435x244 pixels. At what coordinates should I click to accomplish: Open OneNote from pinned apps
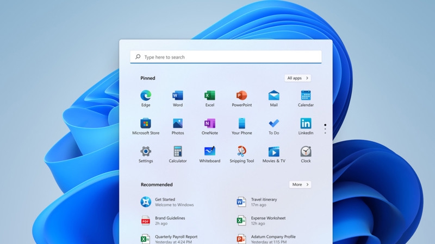[210, 124]
